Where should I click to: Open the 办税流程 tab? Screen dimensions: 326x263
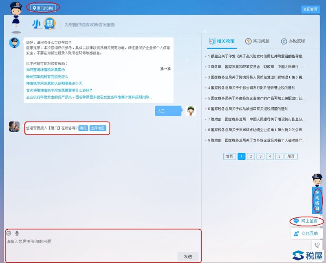(x=293, y=41)
